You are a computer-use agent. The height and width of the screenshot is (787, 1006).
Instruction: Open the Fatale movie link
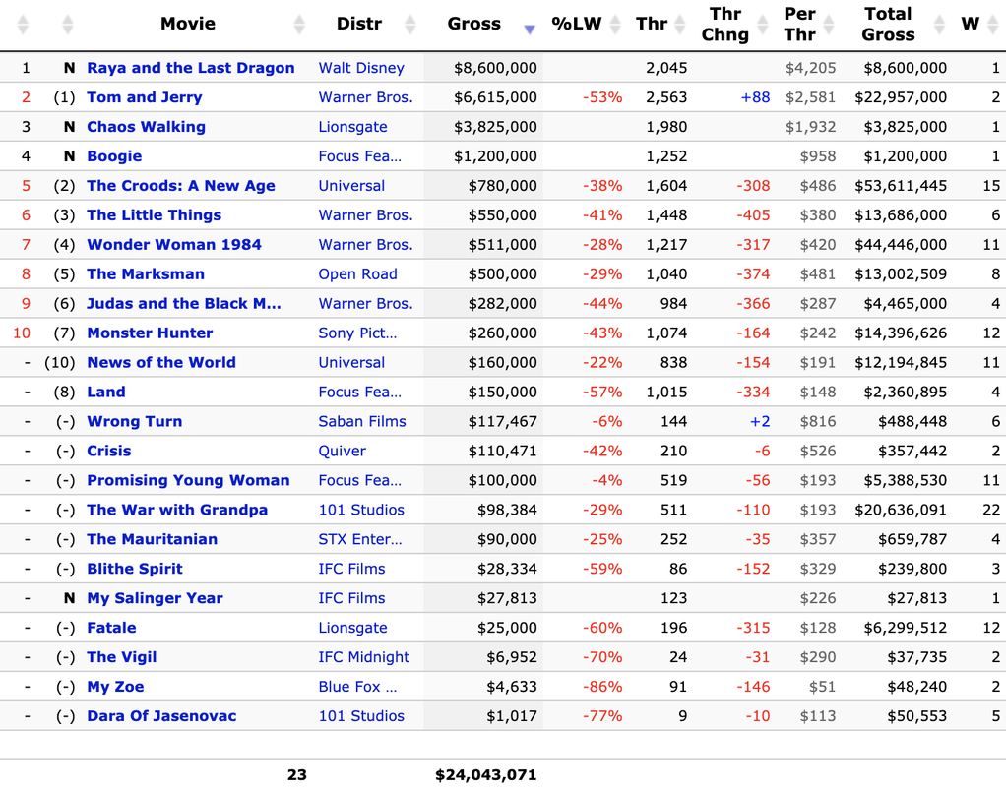pyautogui.click(x=111, y=629)
